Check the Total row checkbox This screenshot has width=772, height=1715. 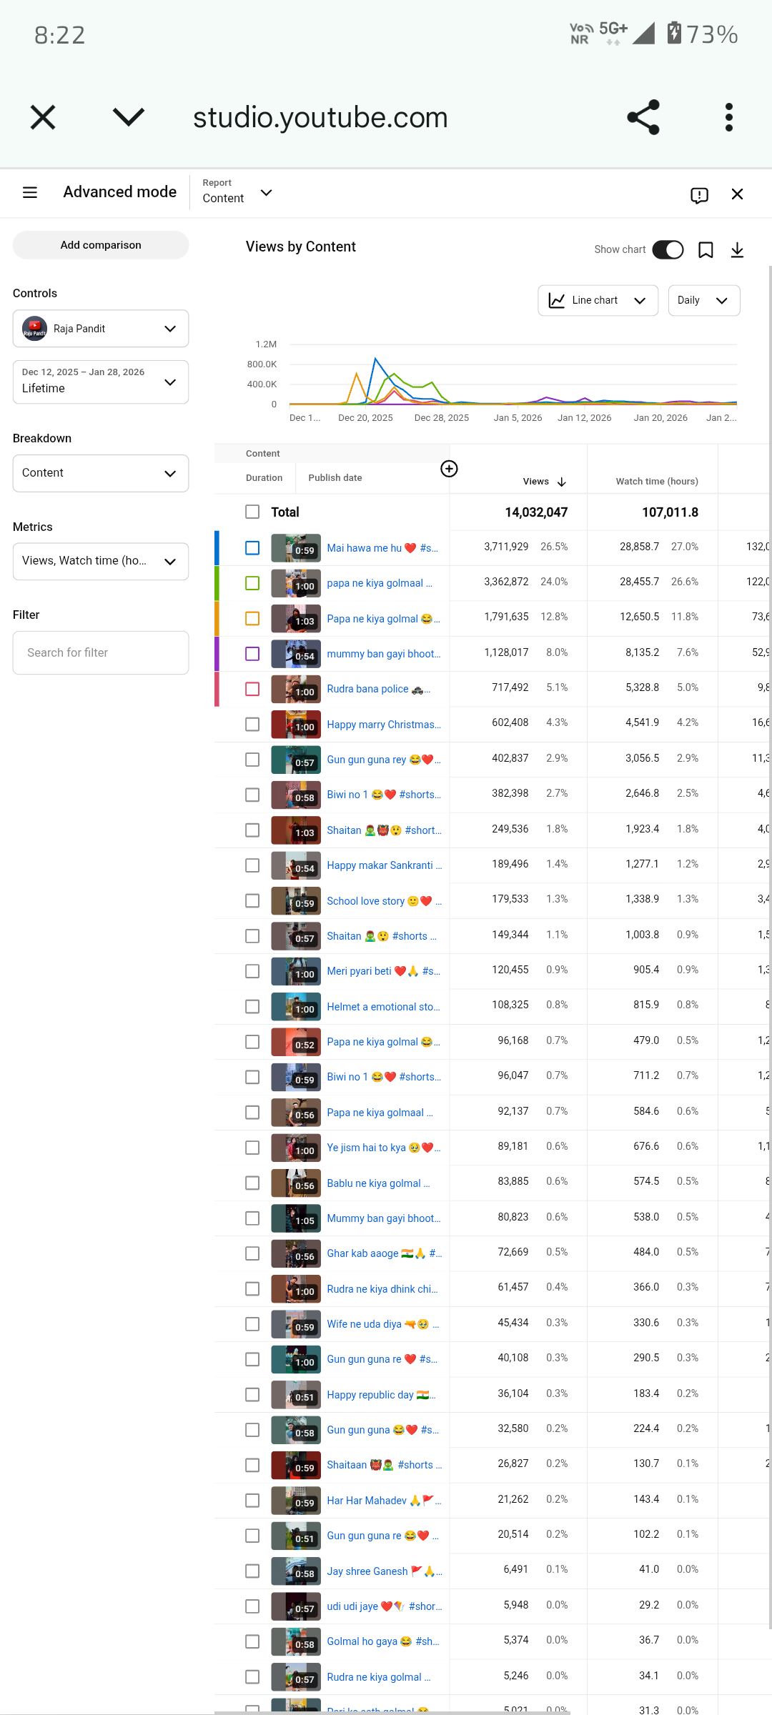[x=252, y=512]
